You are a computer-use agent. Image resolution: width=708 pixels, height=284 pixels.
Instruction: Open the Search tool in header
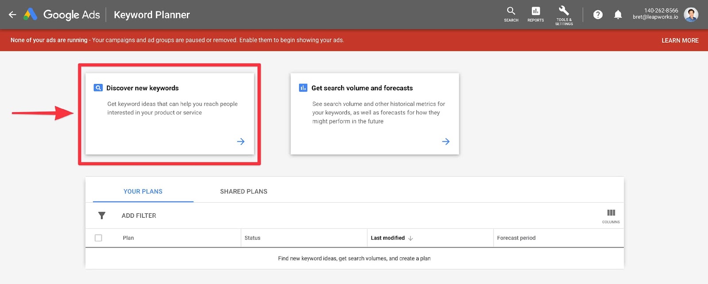511,14
